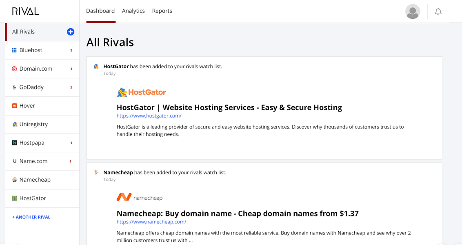Select All Rivals in the sidebar
The image size is (462, 245).
click(x=42, y=32)
